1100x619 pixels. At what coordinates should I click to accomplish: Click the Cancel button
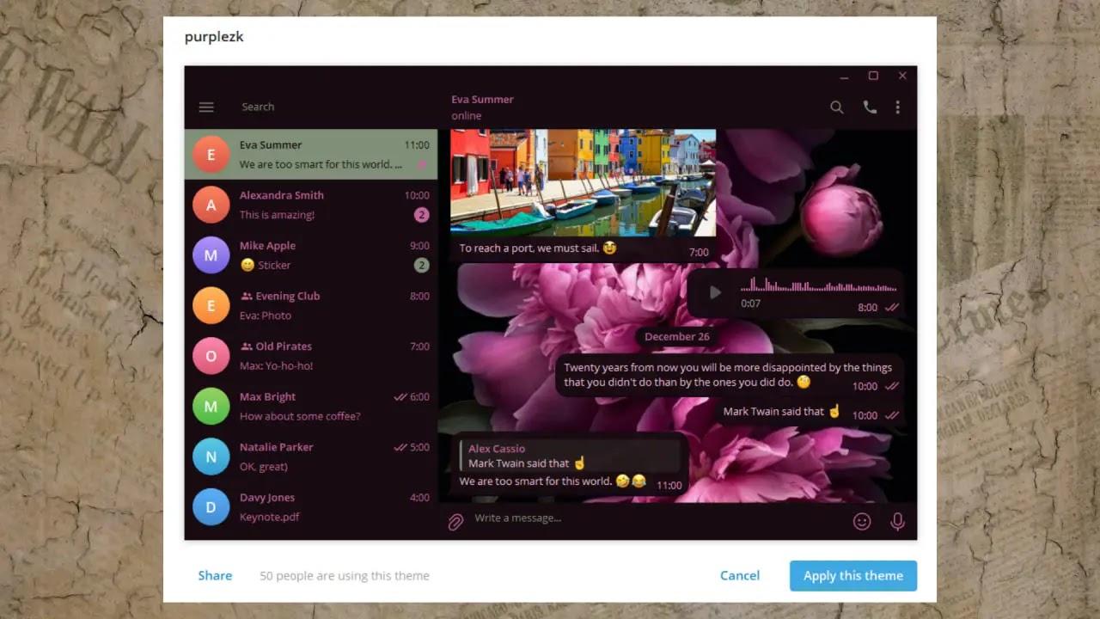[x=740, y=575]
